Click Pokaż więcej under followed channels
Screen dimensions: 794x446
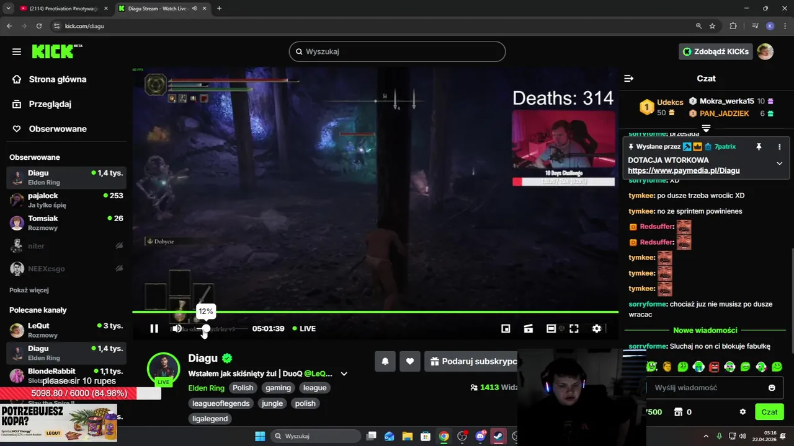[29, 290]
